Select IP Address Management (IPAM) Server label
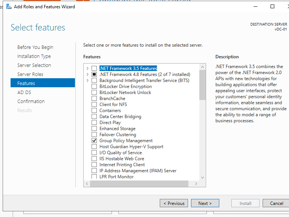The width and height of the screenshot is (289, 217). pos(138,171)
